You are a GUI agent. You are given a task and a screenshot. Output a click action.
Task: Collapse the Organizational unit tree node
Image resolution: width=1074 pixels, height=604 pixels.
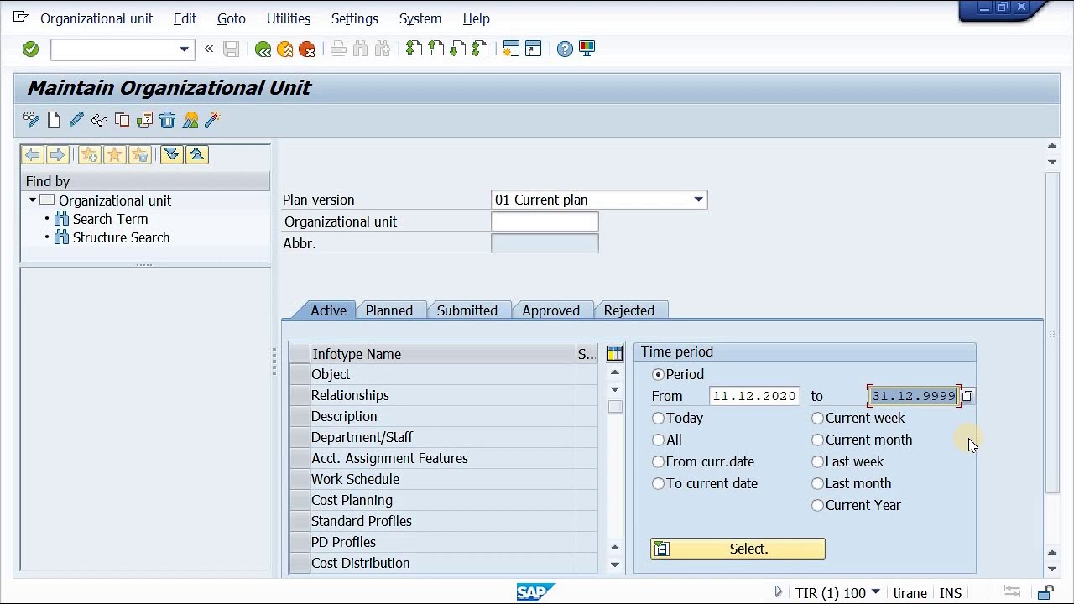pos(32,200)
